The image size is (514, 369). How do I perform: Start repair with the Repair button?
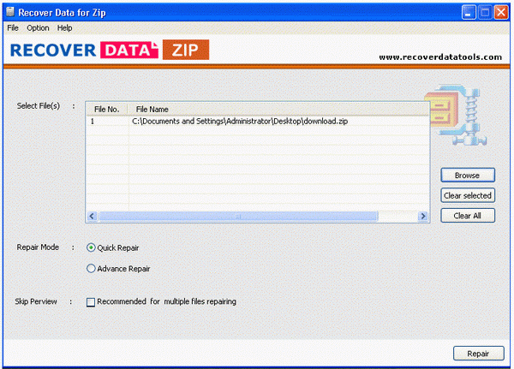478,354
